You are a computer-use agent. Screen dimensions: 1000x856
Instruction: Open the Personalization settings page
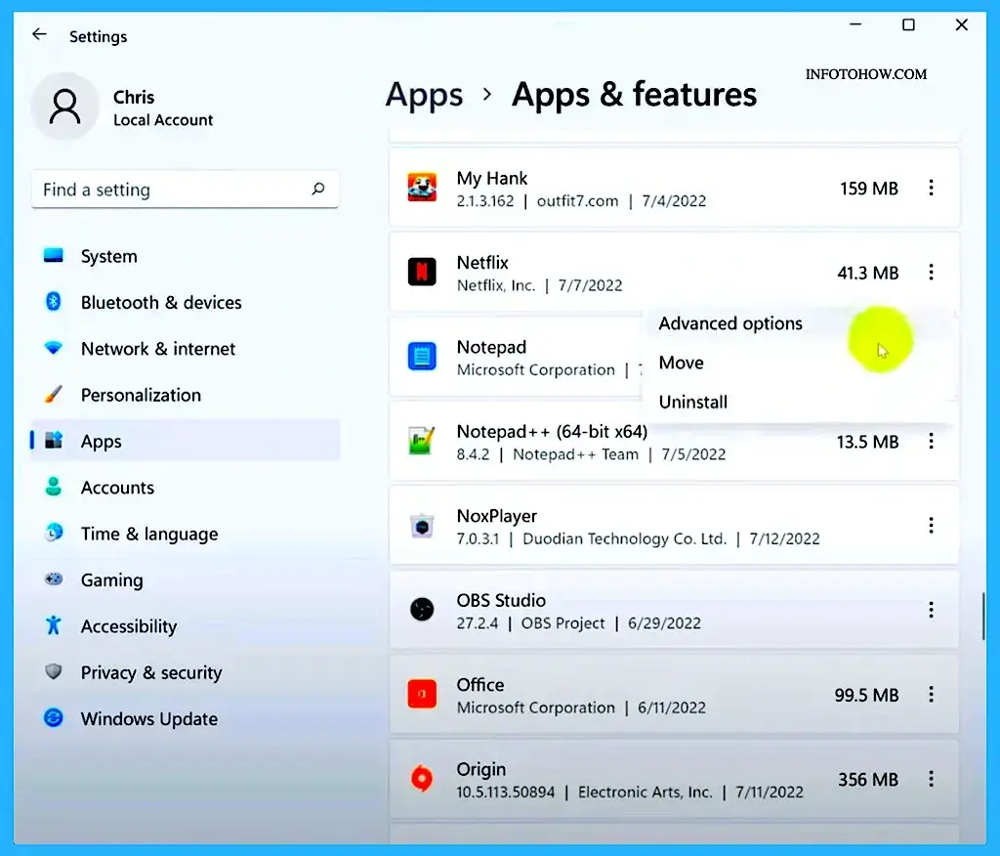[x=186, y=395]
